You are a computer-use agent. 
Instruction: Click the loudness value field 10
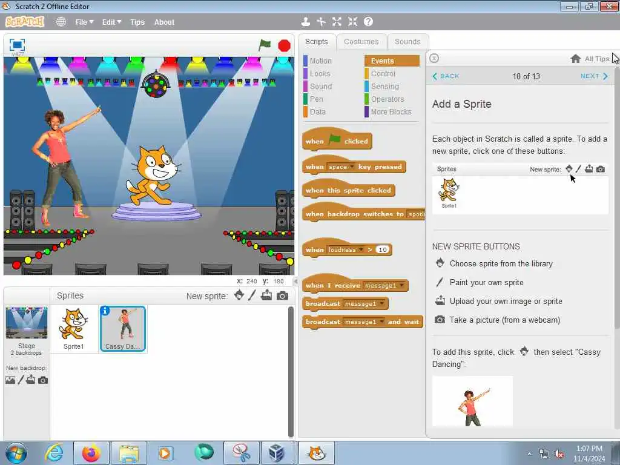(x=383, y=250)
